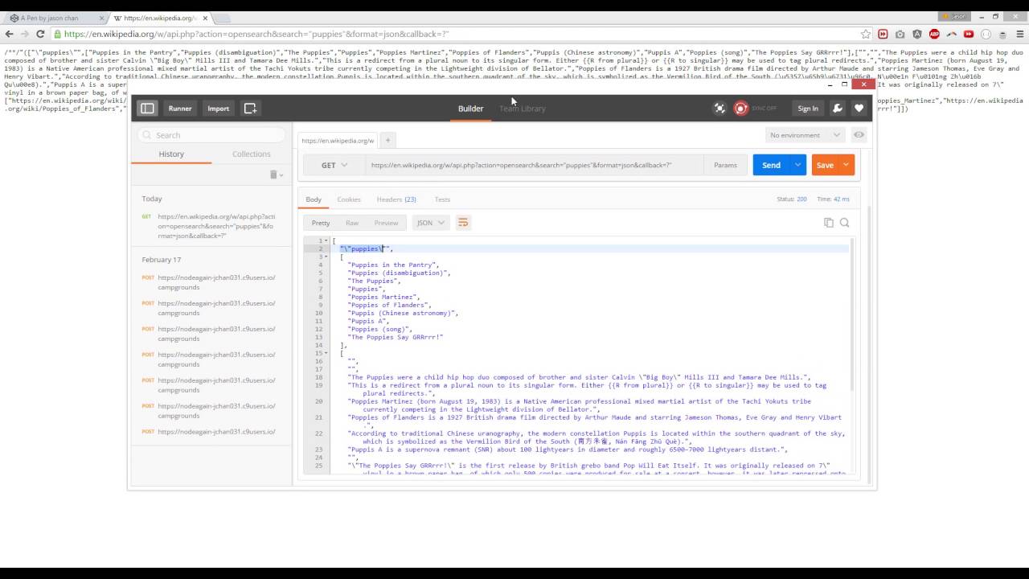Click the Runner button

click(180, 109)
